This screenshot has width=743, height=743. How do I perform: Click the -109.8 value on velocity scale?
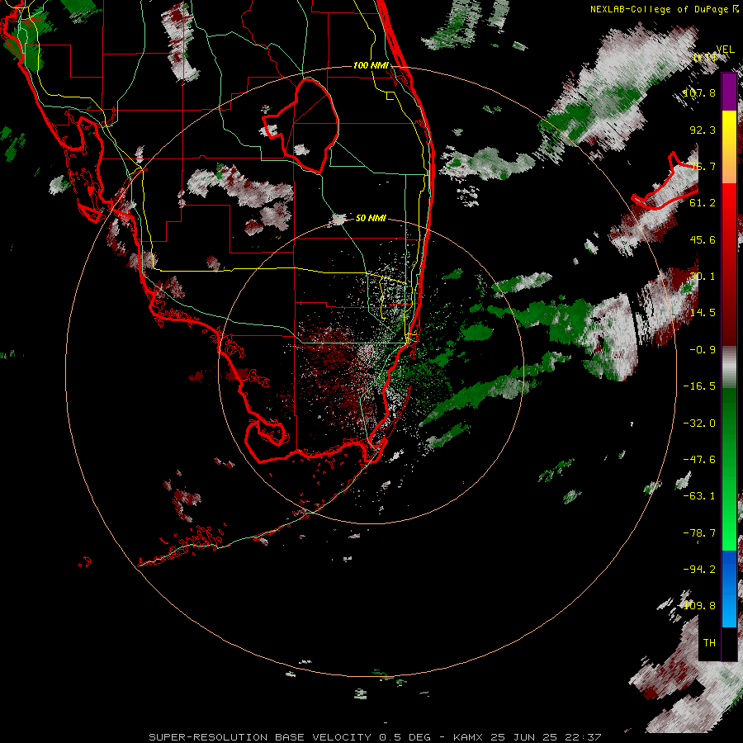[x=698, y=606]
